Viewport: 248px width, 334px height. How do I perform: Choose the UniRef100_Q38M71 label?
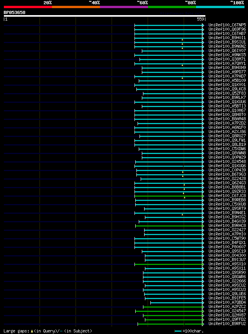point(227,59)
